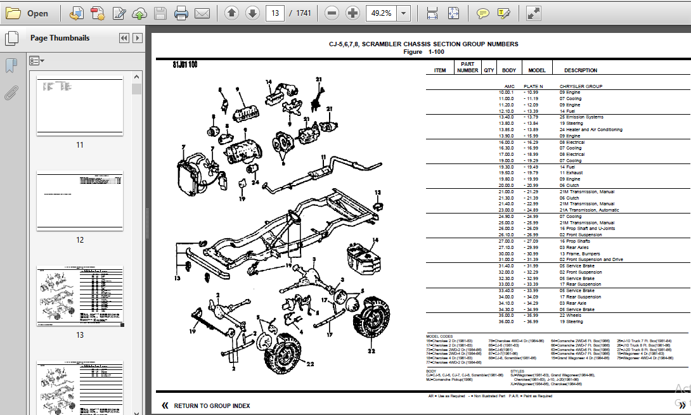Image resolution: width=691 pixels, height=415 pixels.
Task: Select the partly visible thumbnail below page 13
Action: tap(80, 388)
